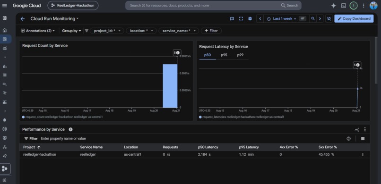This screenshot has width=381, height=184.
Task: Open column display options icon in table
Action: [363, 139]
